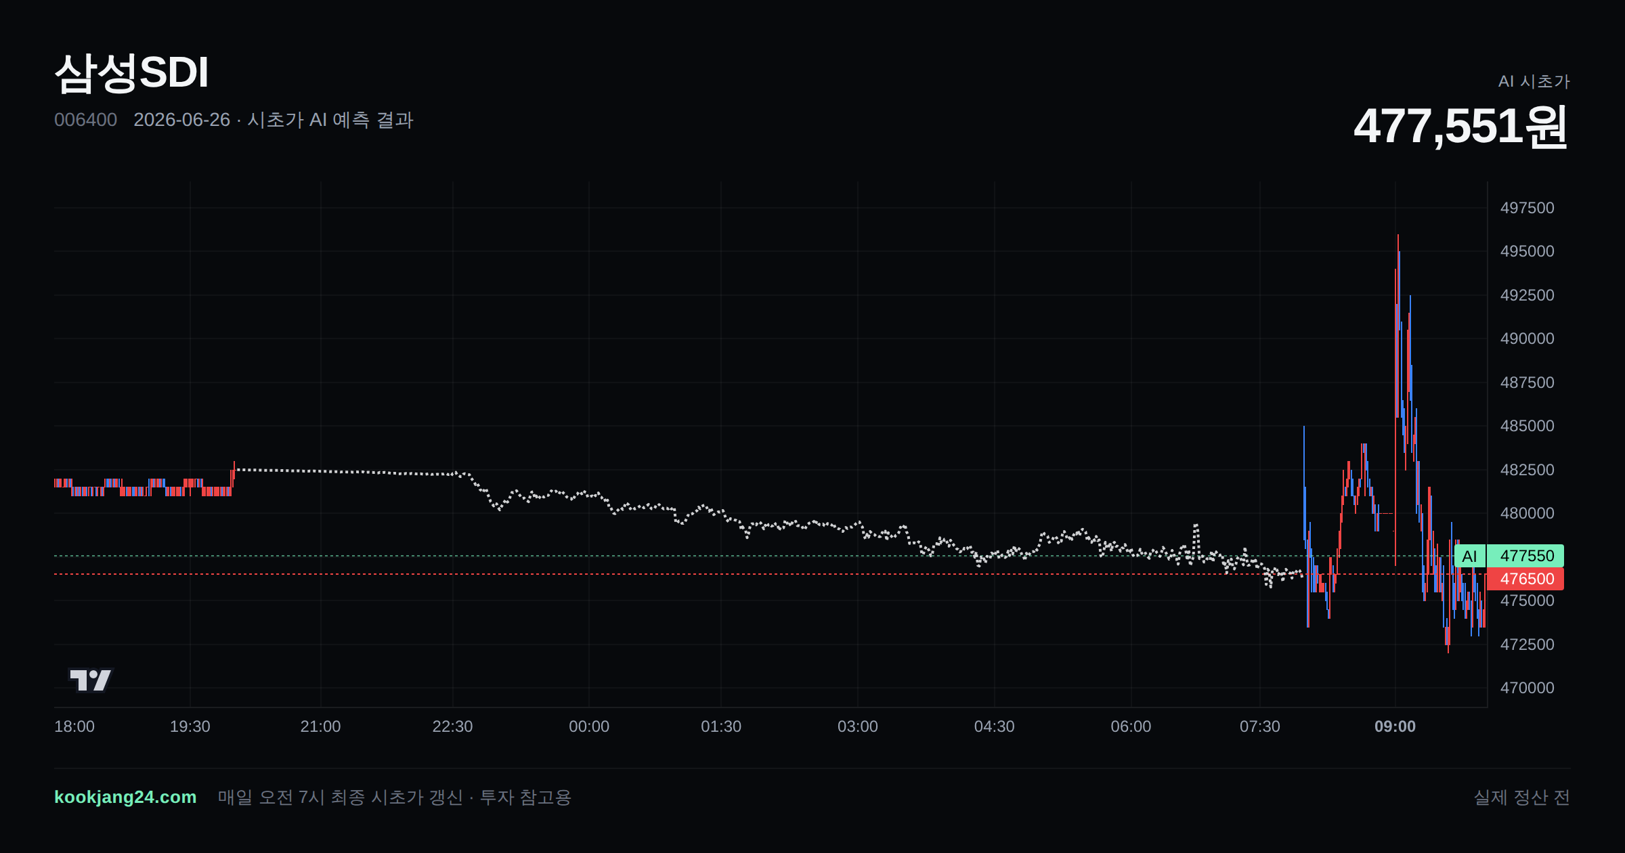Click the AI 시초가 label

[x=1534, y=81]
